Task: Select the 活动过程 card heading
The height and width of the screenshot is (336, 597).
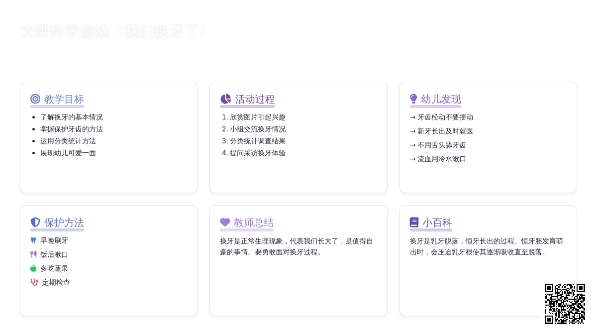Action: coord(255,99)
